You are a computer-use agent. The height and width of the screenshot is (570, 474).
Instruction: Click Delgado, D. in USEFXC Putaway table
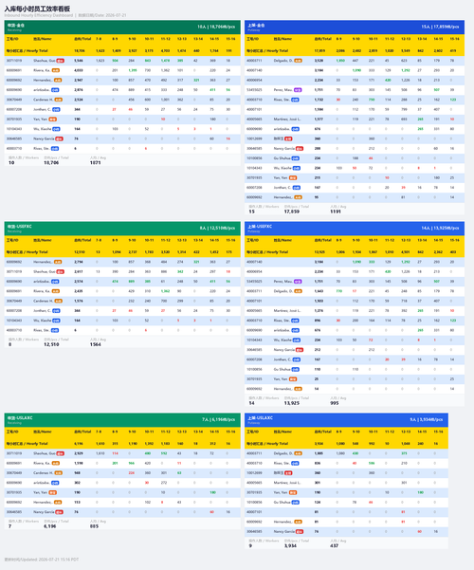point(283,291)
